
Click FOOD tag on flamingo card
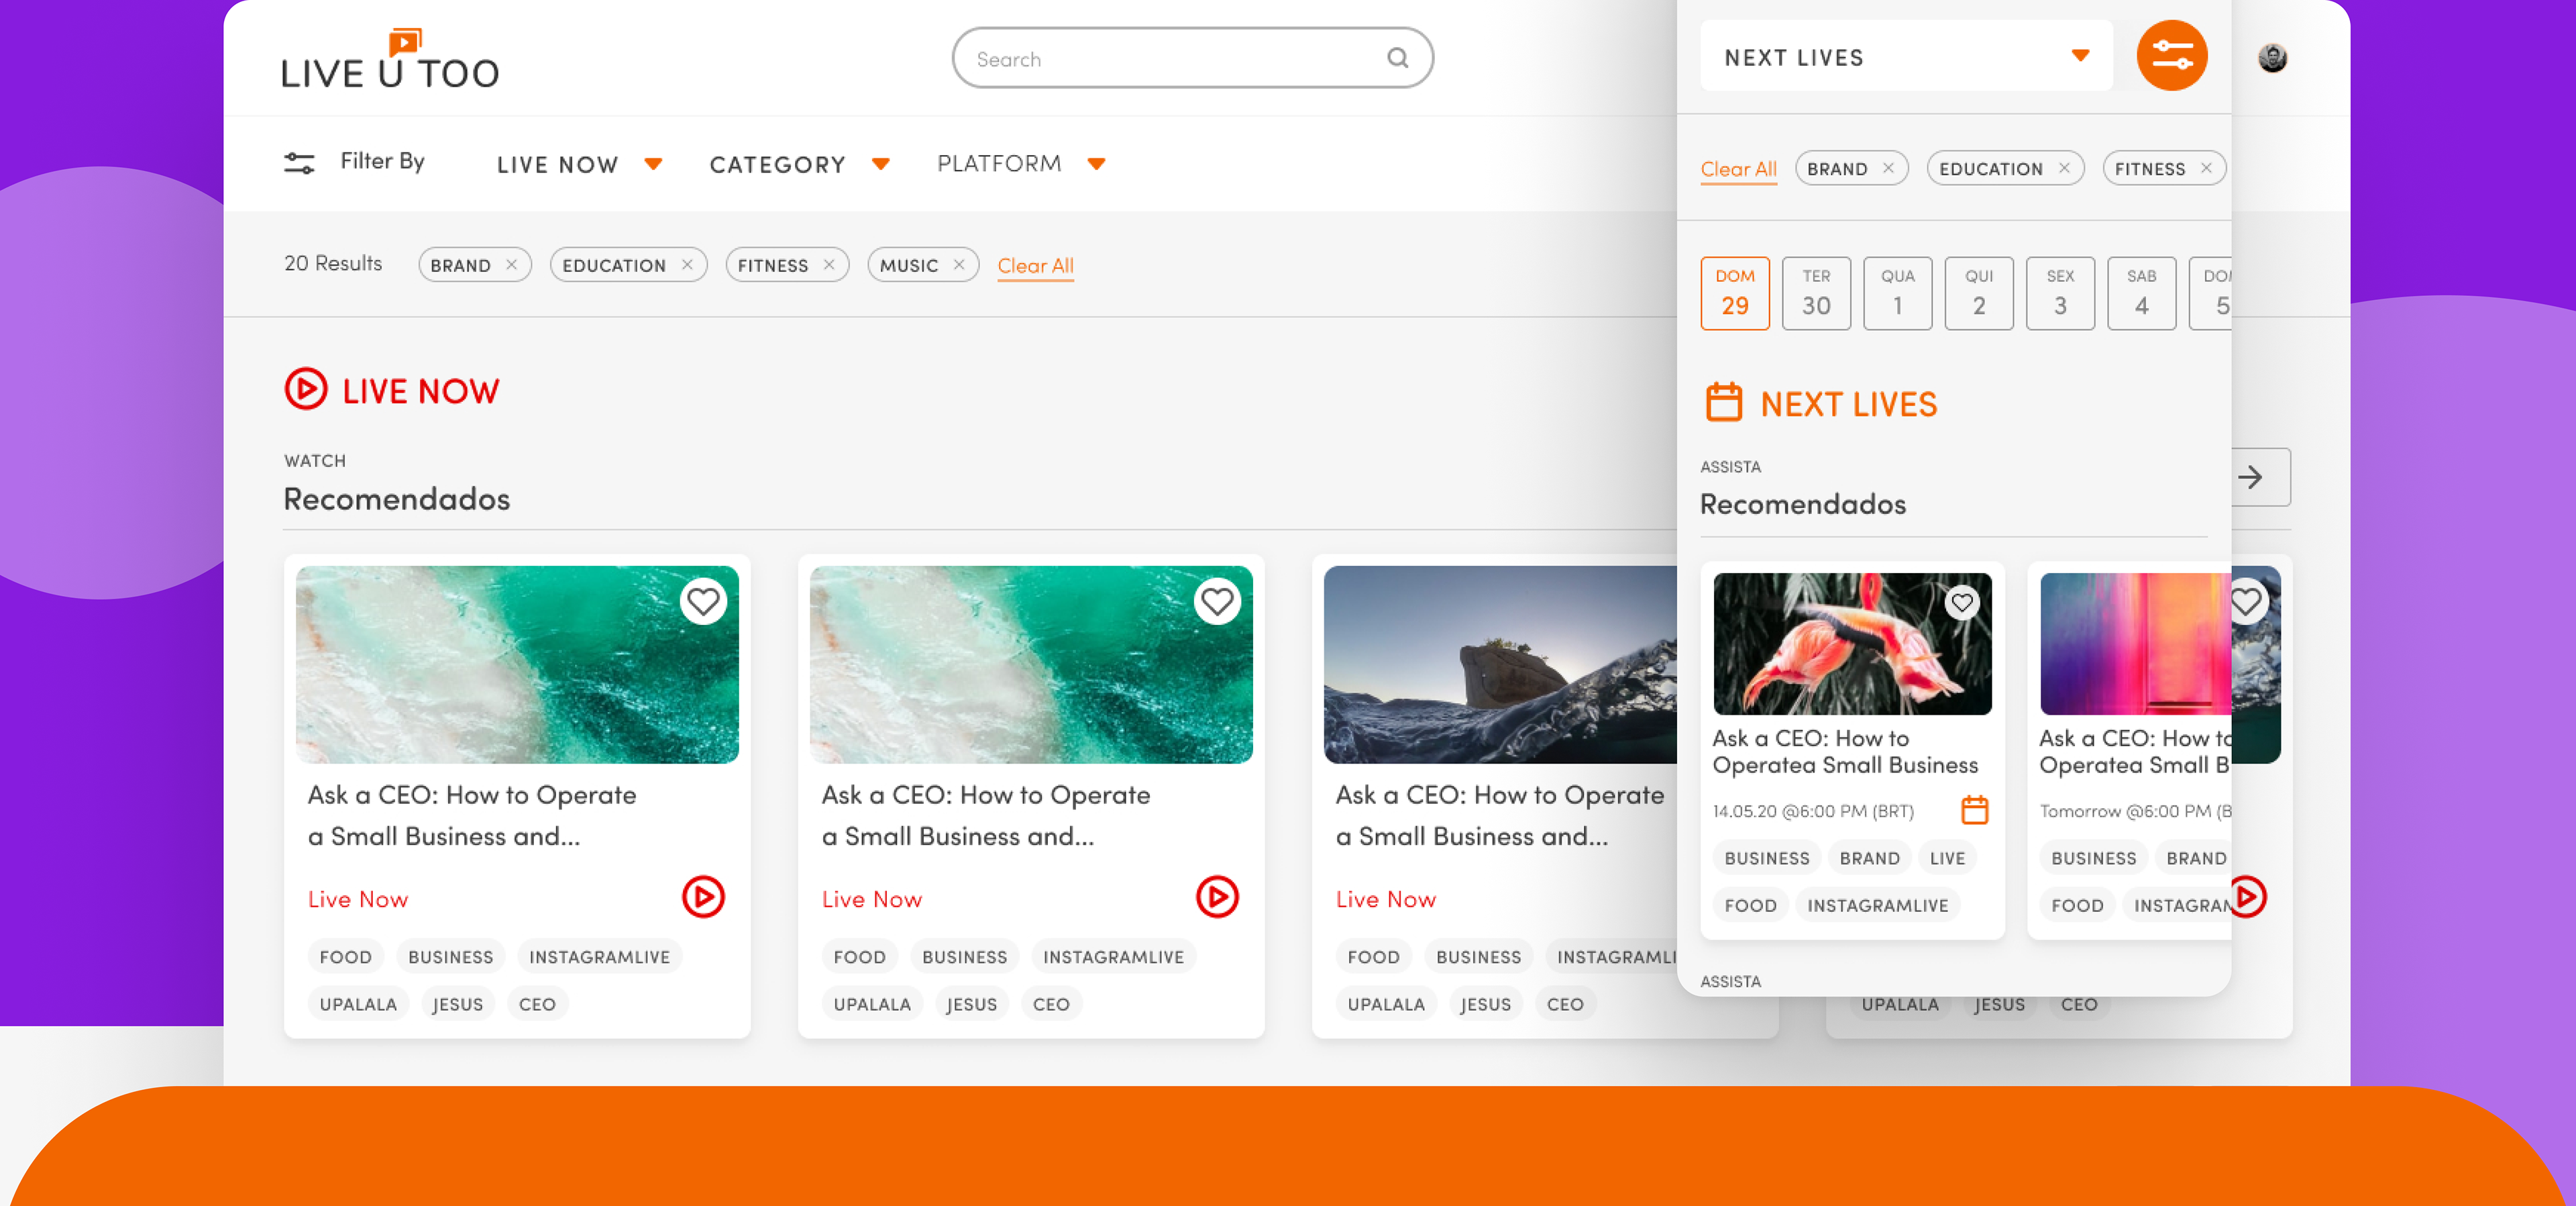click(x=1750, y=905)
